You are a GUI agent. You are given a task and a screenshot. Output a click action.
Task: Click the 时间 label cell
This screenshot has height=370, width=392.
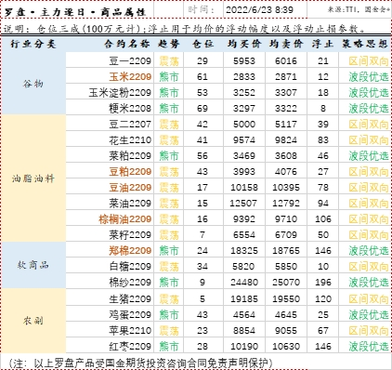(202, 10)
